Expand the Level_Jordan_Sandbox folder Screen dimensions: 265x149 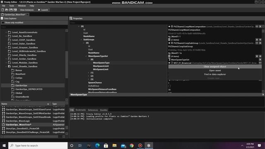point(6,59)
